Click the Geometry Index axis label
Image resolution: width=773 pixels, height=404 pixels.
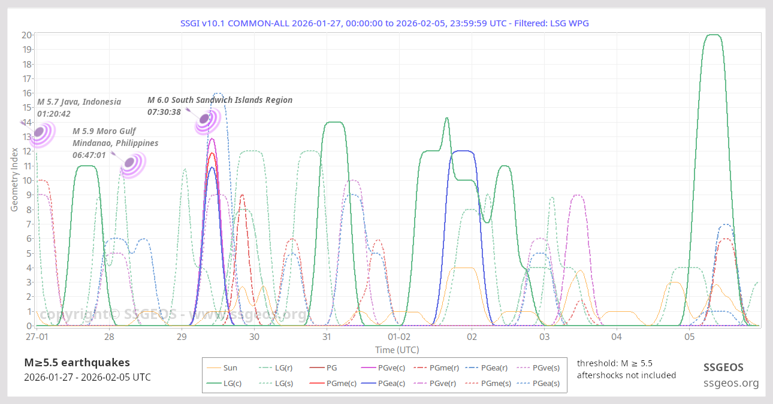coord(14,180)
